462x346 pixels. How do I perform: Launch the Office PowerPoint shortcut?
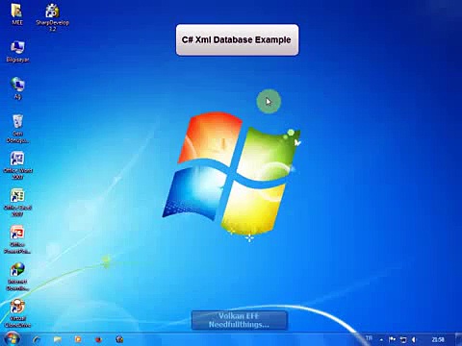(x=17, y=239)
